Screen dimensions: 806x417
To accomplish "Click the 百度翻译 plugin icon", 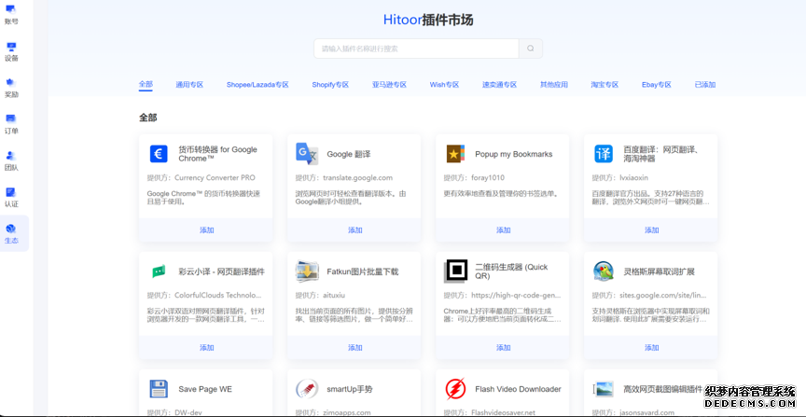I will tap(604, 154).
